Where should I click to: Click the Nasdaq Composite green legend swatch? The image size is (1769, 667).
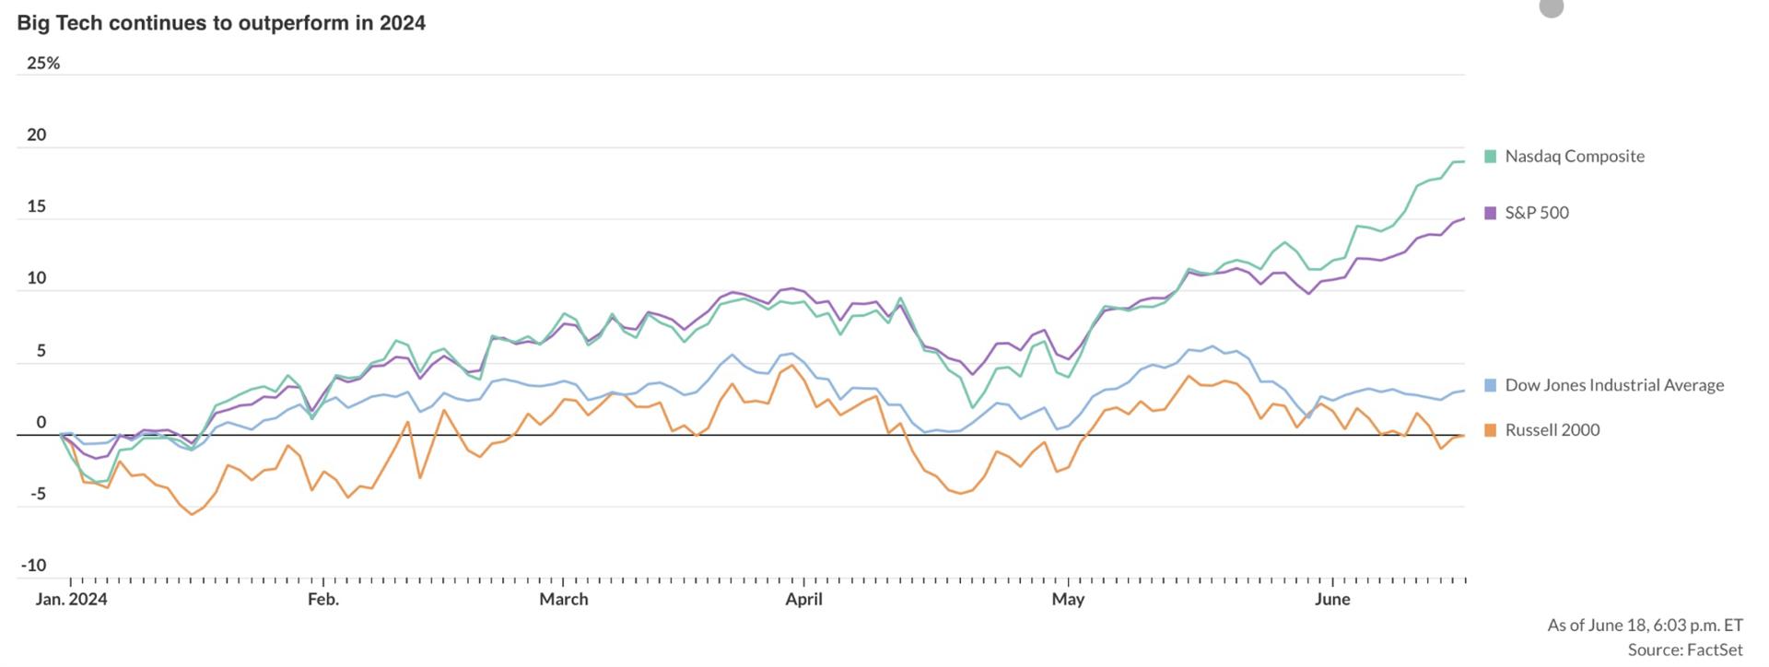click(1490, 157)
